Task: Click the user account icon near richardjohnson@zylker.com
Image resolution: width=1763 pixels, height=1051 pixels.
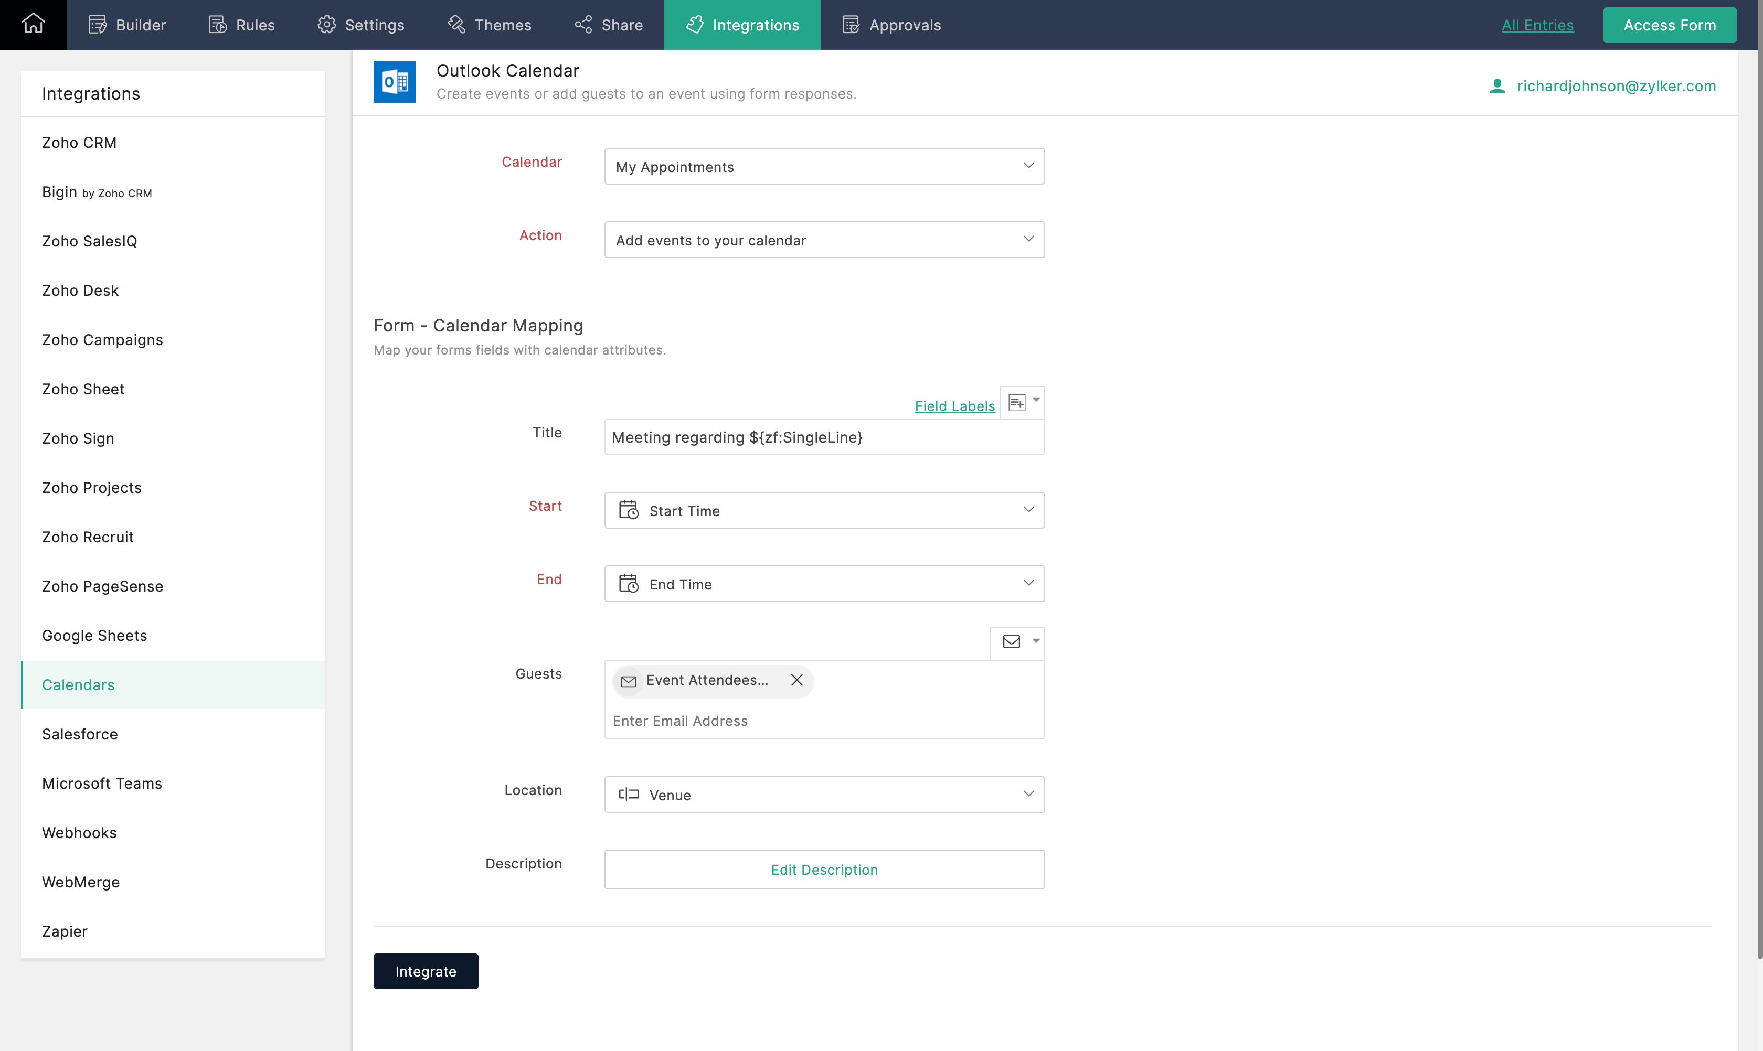Action: [1496, 85]
